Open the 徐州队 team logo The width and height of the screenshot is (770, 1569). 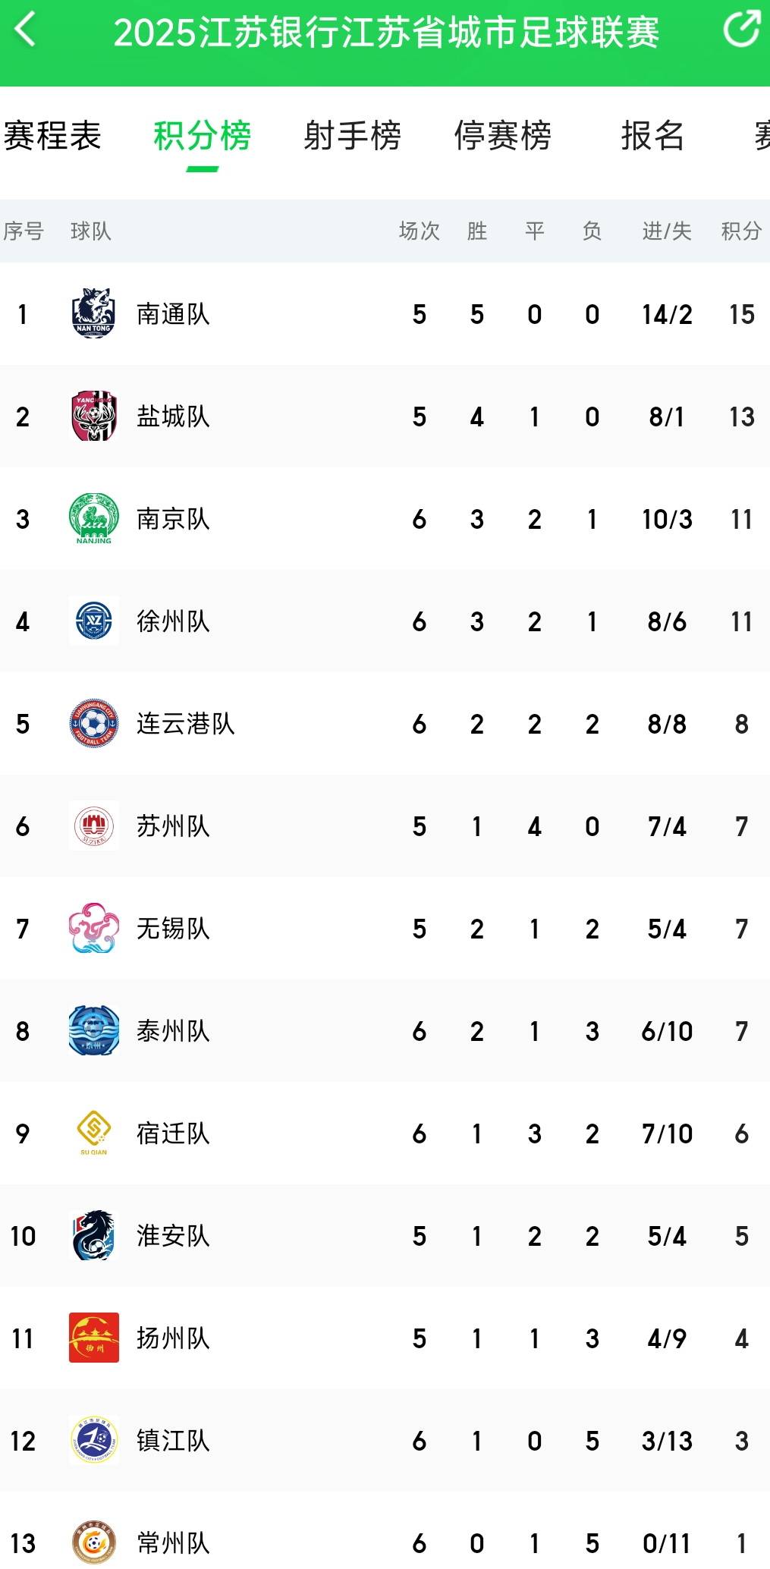pos(93,621)
